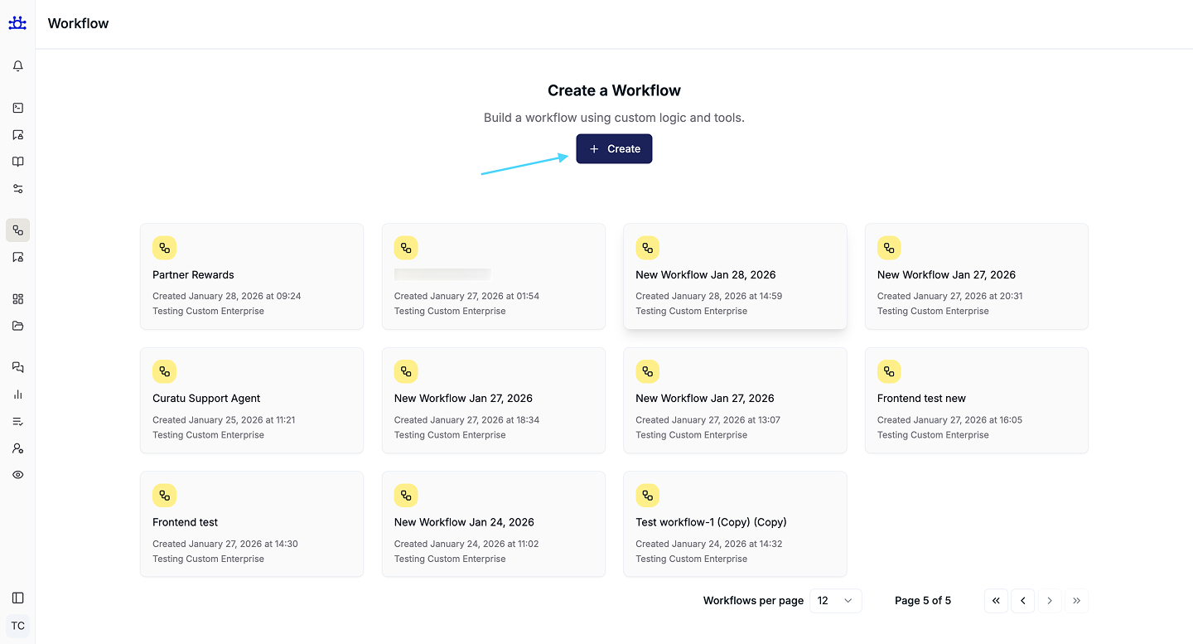Open the Curatu Support Agent workflow
This screenshot has width=1193, height=644.
point(251,400)
